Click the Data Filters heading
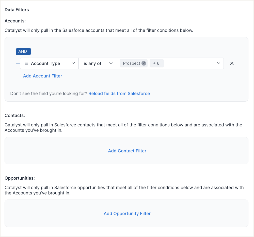 point(17,10)
